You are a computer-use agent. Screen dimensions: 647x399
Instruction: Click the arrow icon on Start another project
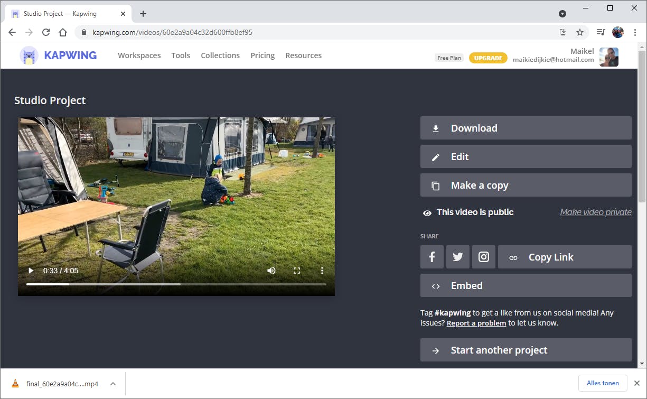pyautogui.click(x=436, y=350)
